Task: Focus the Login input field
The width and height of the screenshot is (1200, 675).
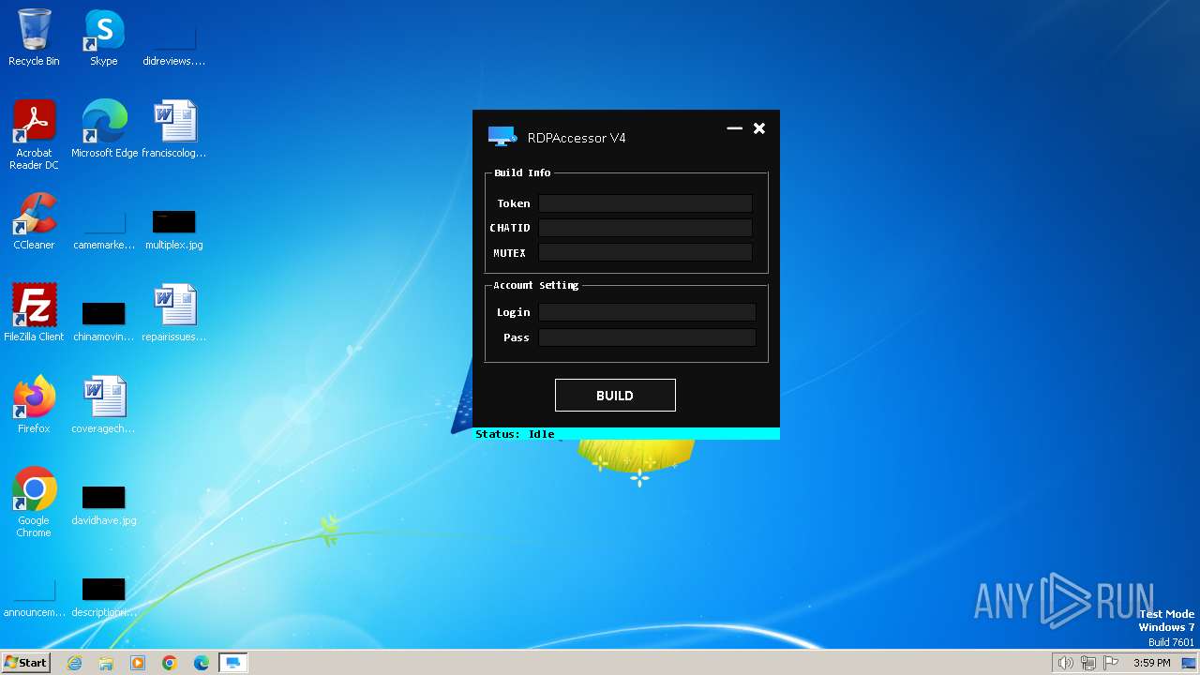Action: coord(647,312)
